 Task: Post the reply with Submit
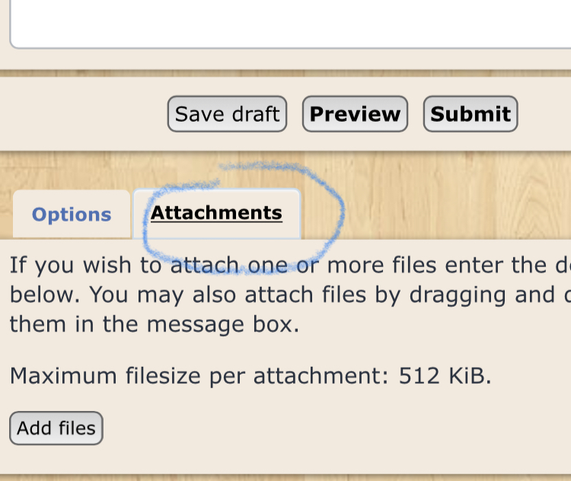point(471,114)
